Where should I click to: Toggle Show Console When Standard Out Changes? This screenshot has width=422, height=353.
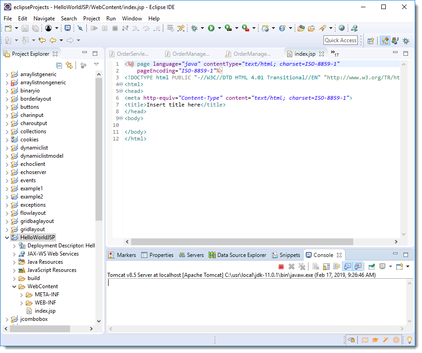pyautogui.click(x=347, y=267)
